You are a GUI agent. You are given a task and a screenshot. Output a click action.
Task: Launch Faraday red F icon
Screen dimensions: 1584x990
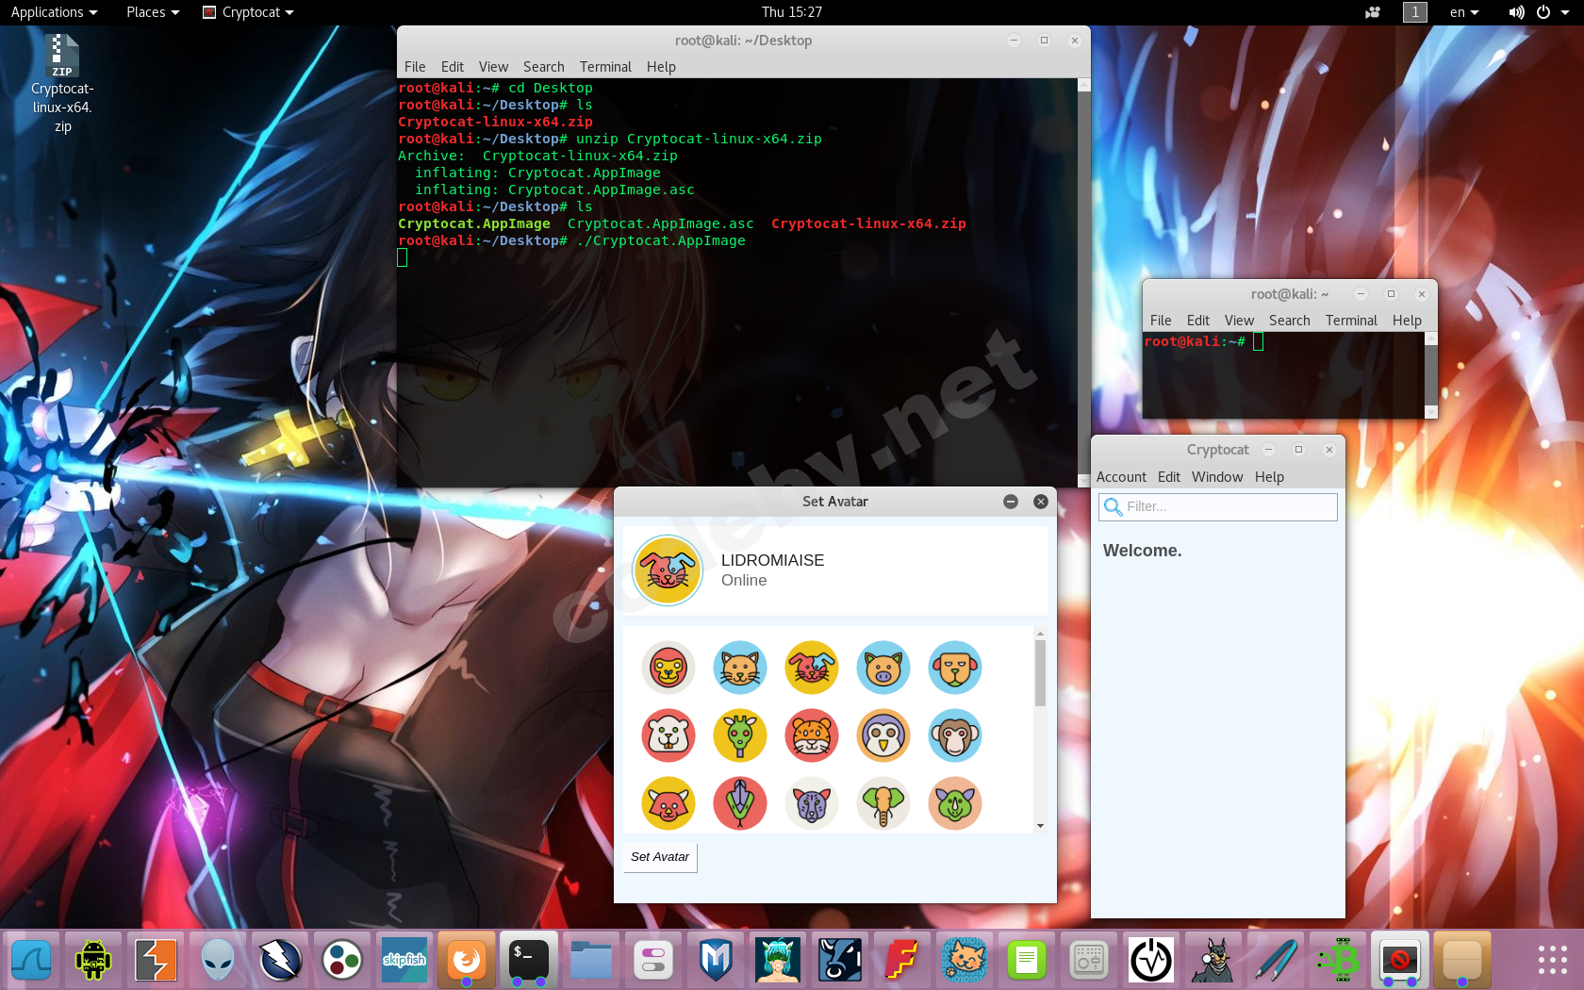902,961
